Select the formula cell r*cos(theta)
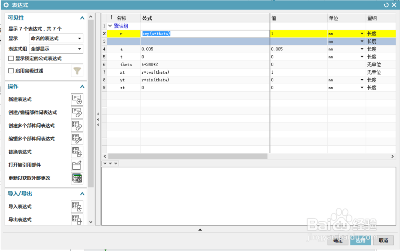Image resolution: width=400 pixels, height=251 pixels. point(205,72)
